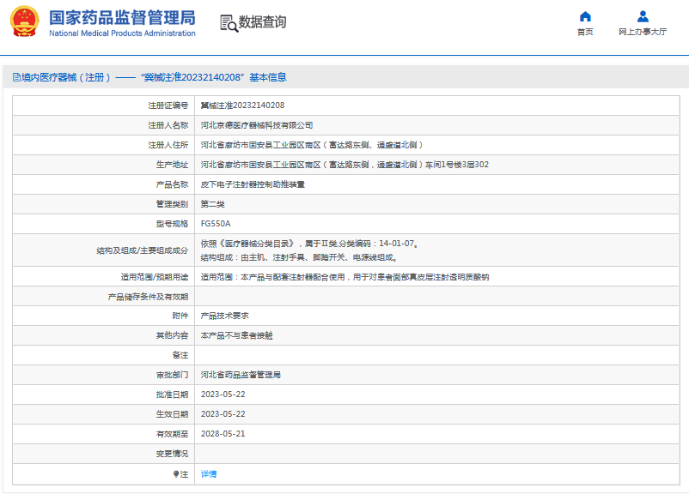Select the 数据查询 magnifier icon
This screenshot has width=689, height=494.
pyautogui.click(x=228, y=23)
